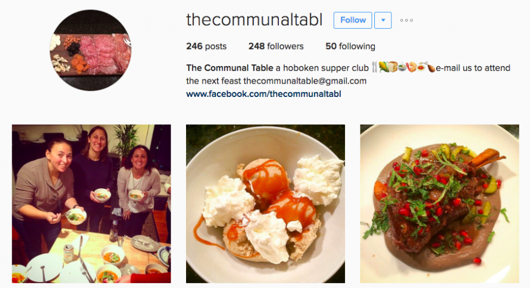Click the bread emoji in the bio

393,67
